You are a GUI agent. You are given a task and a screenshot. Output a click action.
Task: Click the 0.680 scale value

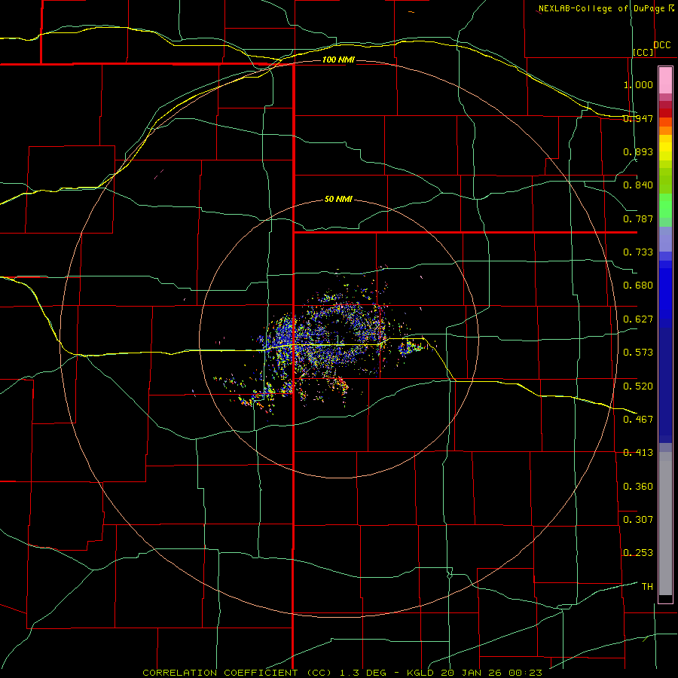(x=638, y=286)
